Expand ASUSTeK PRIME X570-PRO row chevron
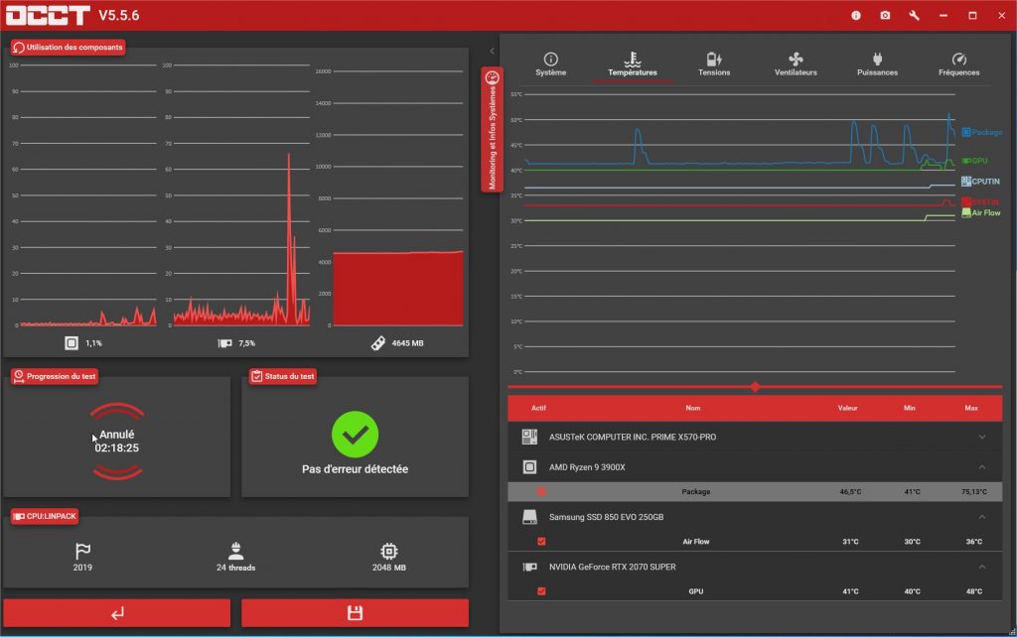The height and width of the screenshot is (637, 1017). [x=982, y=437]
